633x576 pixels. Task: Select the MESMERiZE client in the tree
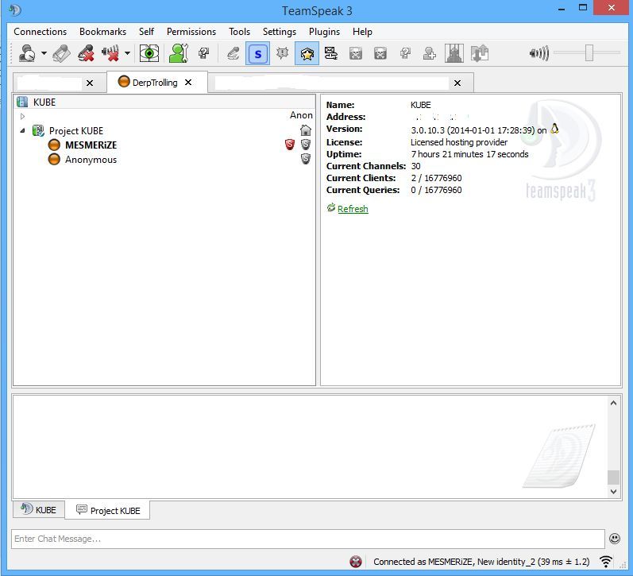91,145
